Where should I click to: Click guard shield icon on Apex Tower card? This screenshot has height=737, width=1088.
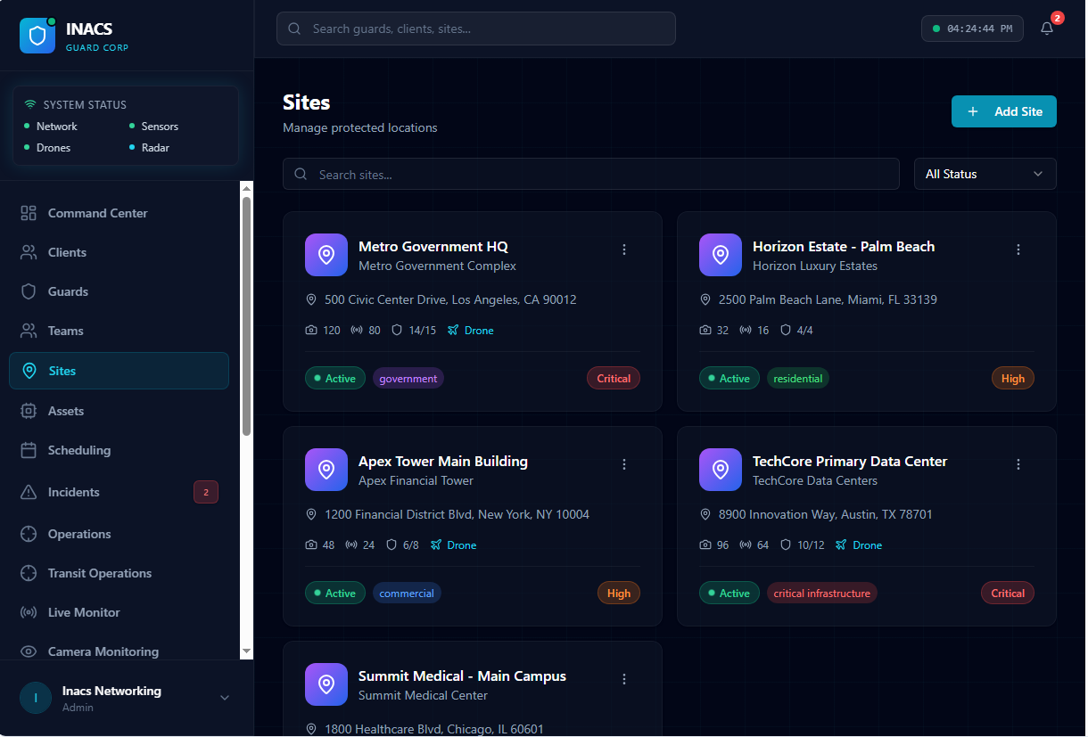pyautogui.click(x=392, y=545)
